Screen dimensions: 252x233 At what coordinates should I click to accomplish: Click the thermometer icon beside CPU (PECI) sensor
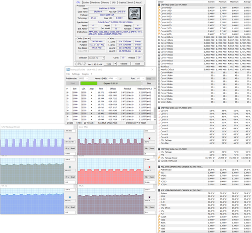[159, 208]
